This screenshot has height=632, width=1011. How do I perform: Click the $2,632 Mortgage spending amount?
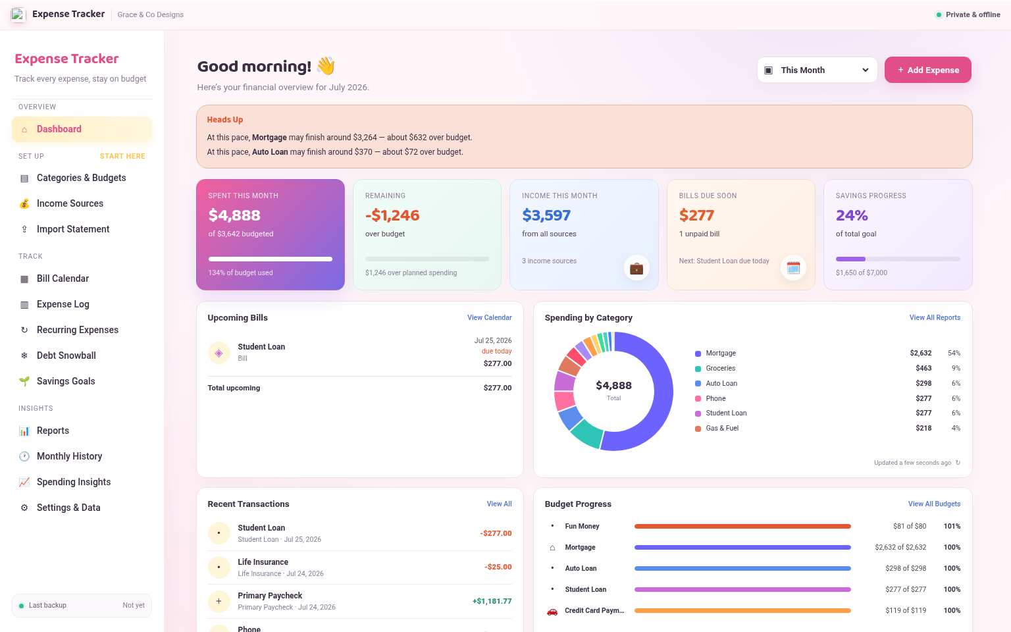921,354
